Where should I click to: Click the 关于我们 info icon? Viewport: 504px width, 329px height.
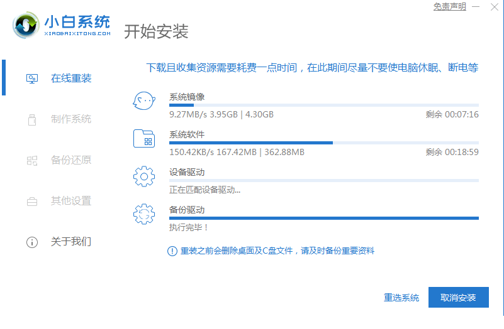(x=31, y=242)
